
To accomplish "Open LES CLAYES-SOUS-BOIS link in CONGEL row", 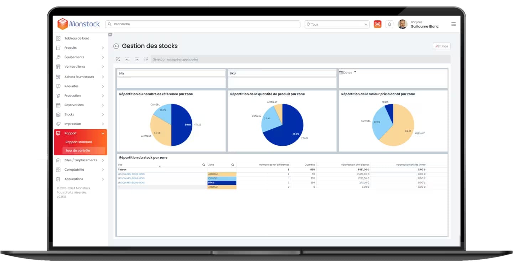I will point(131,178).
